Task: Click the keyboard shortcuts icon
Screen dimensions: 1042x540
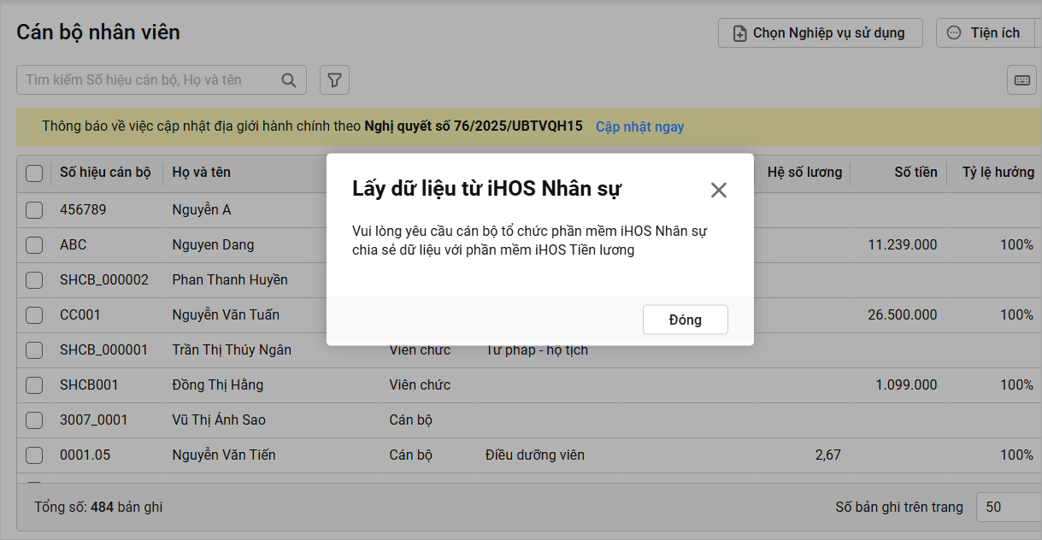Action: point(1021,80)
